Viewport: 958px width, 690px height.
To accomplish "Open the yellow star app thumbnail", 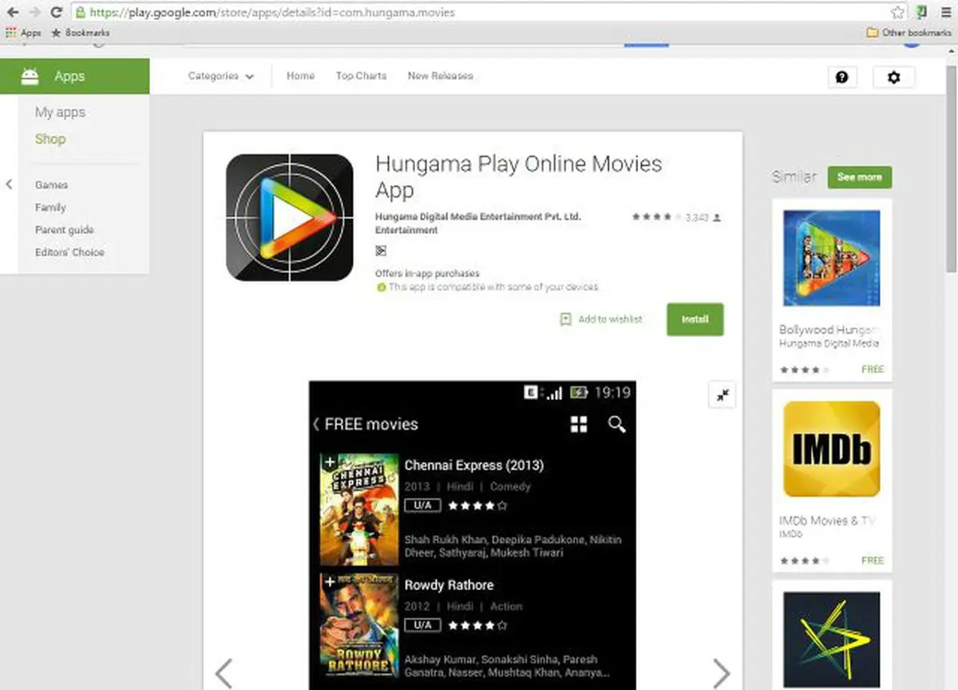I will 832,640.
